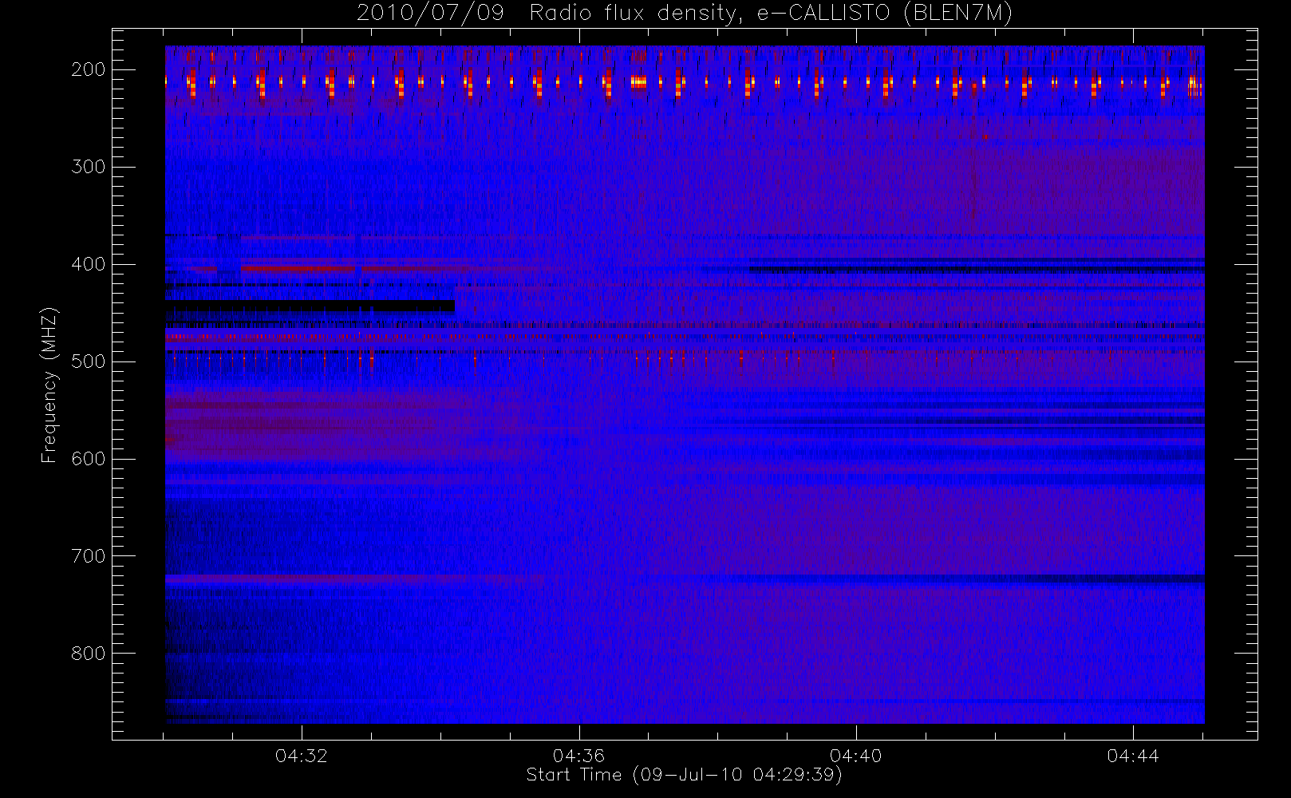Screen dimensions: 1291x798
Task: Click the red interference stripe near 405 MHz
Action: (298, 269)
